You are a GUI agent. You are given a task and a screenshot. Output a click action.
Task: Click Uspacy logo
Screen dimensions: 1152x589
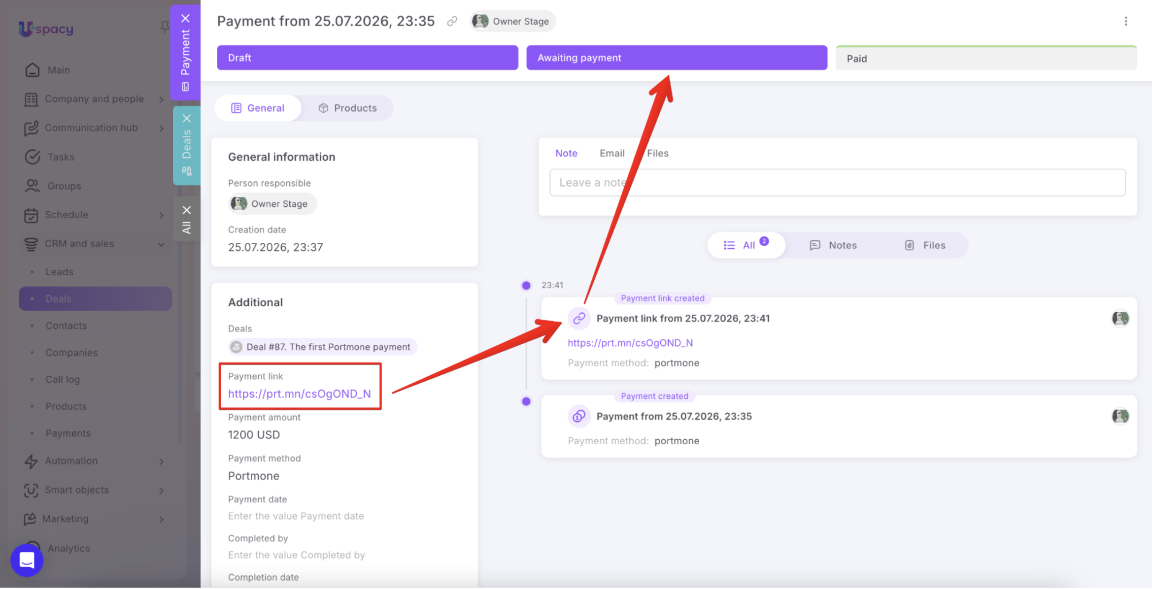coord(46,29)
